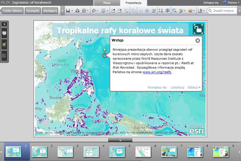Click the Save disk icon
241x161 pixels.
(68, 11)
